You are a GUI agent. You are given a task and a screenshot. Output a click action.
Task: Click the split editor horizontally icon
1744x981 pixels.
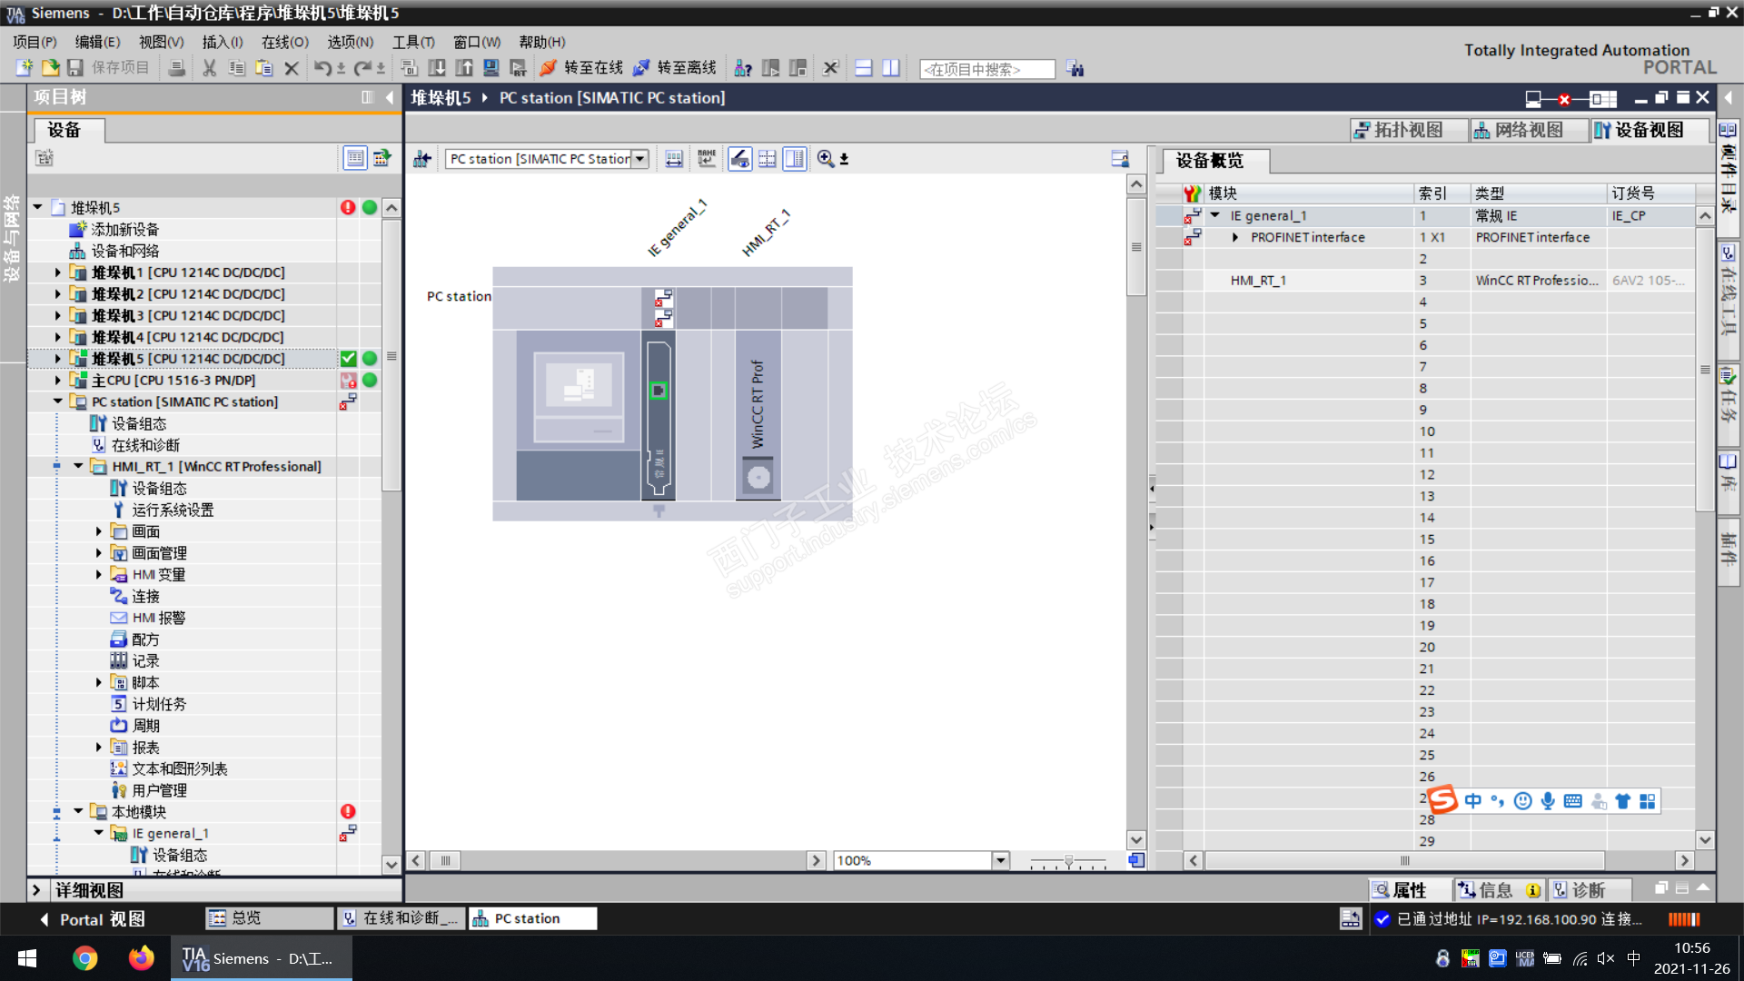864,68
